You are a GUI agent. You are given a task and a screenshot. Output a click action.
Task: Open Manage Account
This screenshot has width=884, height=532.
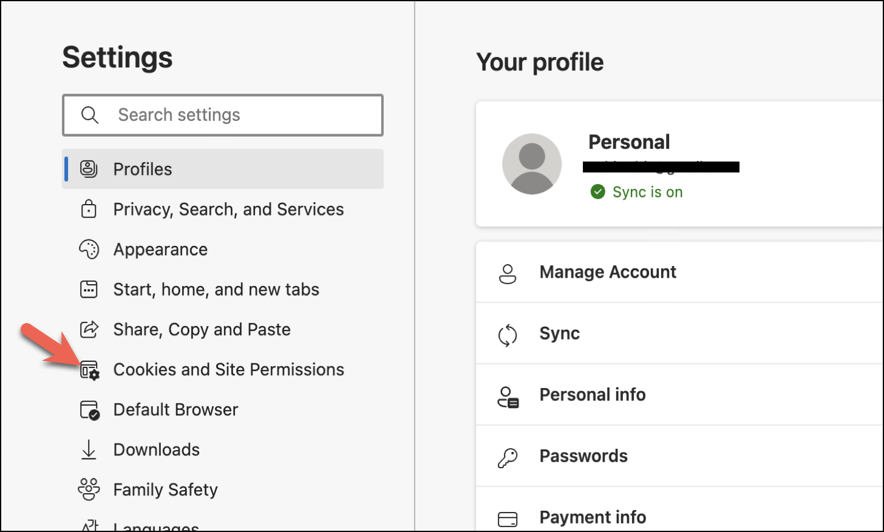tap(608, 272)
